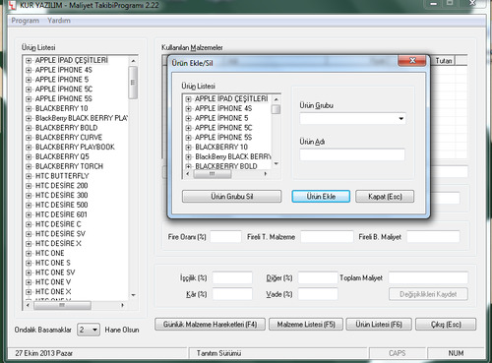Select APPLE İPAD ÇEŞİTLERİ in dialog list
This screenshot has height=363, width=492.
tap(231, 98)
